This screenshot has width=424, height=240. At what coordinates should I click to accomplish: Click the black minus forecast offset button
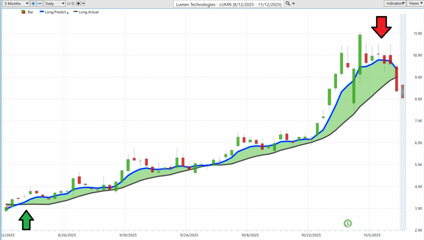click(x=84, y=3)
